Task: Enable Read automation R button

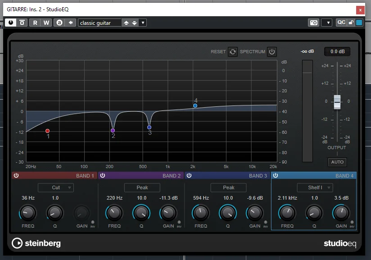Action: point(35,23)
